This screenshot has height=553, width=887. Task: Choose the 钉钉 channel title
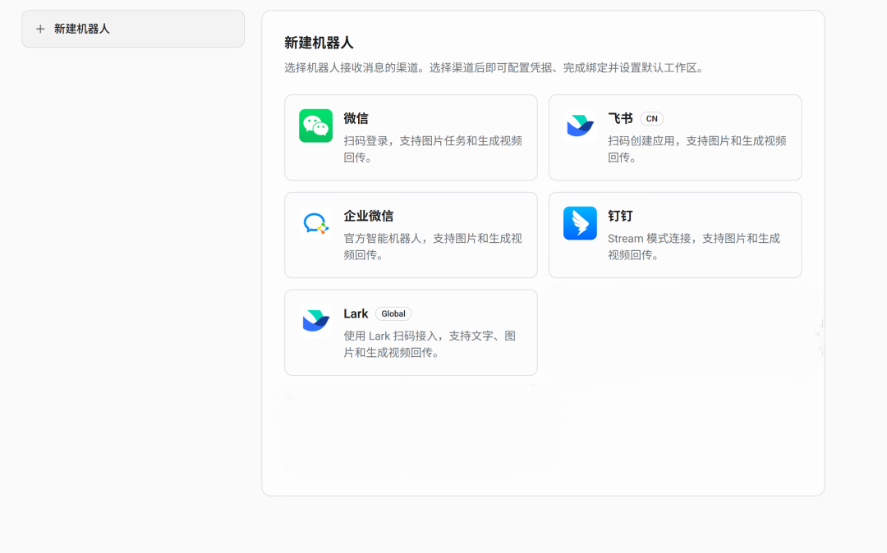click(620, 216)
